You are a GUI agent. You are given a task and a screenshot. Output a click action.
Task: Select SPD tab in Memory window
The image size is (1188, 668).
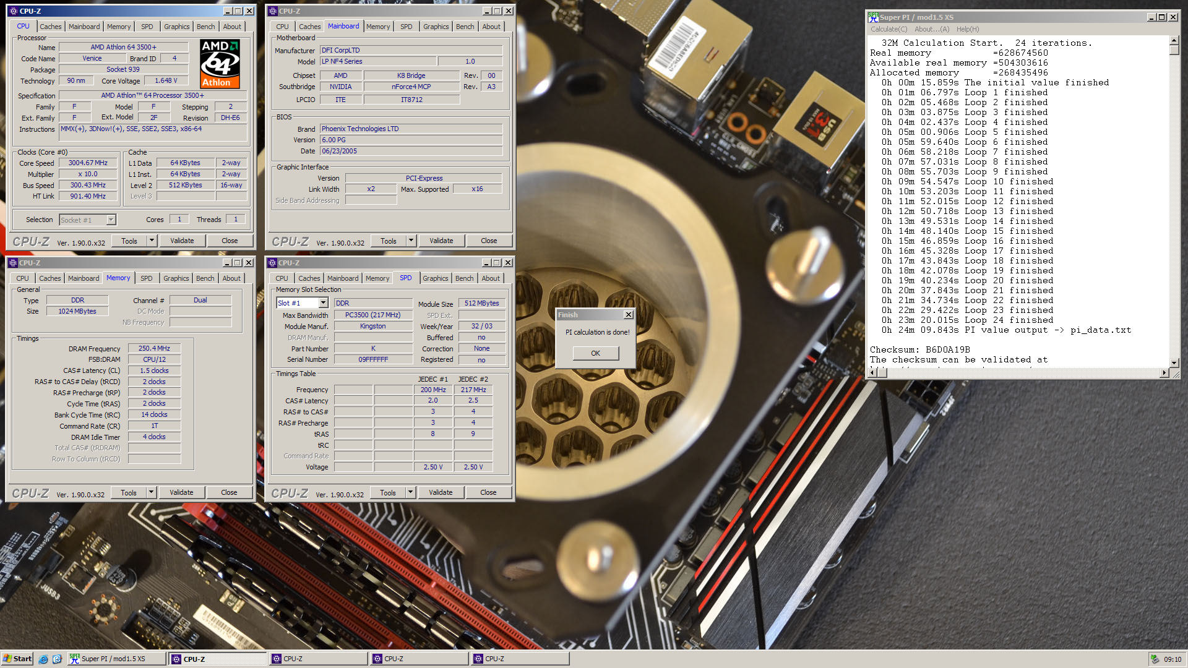[x=147, y=278]
